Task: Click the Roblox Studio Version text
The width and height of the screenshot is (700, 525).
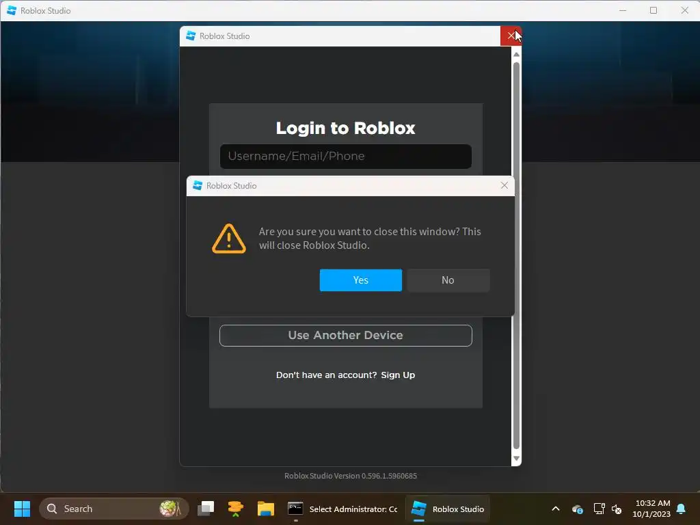Action: pyautogui.click(x=351, y=476)
